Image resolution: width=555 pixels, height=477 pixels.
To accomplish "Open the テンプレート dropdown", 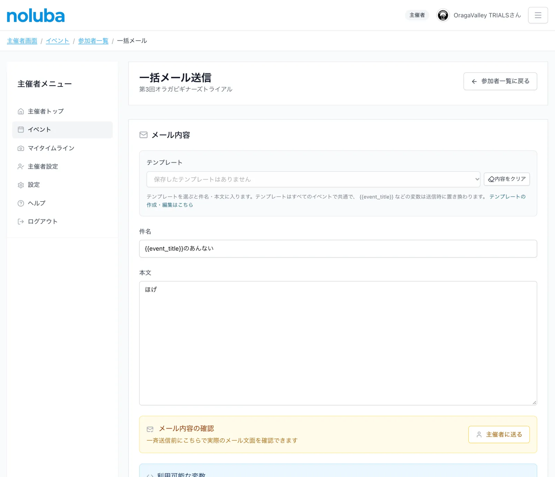I will 313,179.
